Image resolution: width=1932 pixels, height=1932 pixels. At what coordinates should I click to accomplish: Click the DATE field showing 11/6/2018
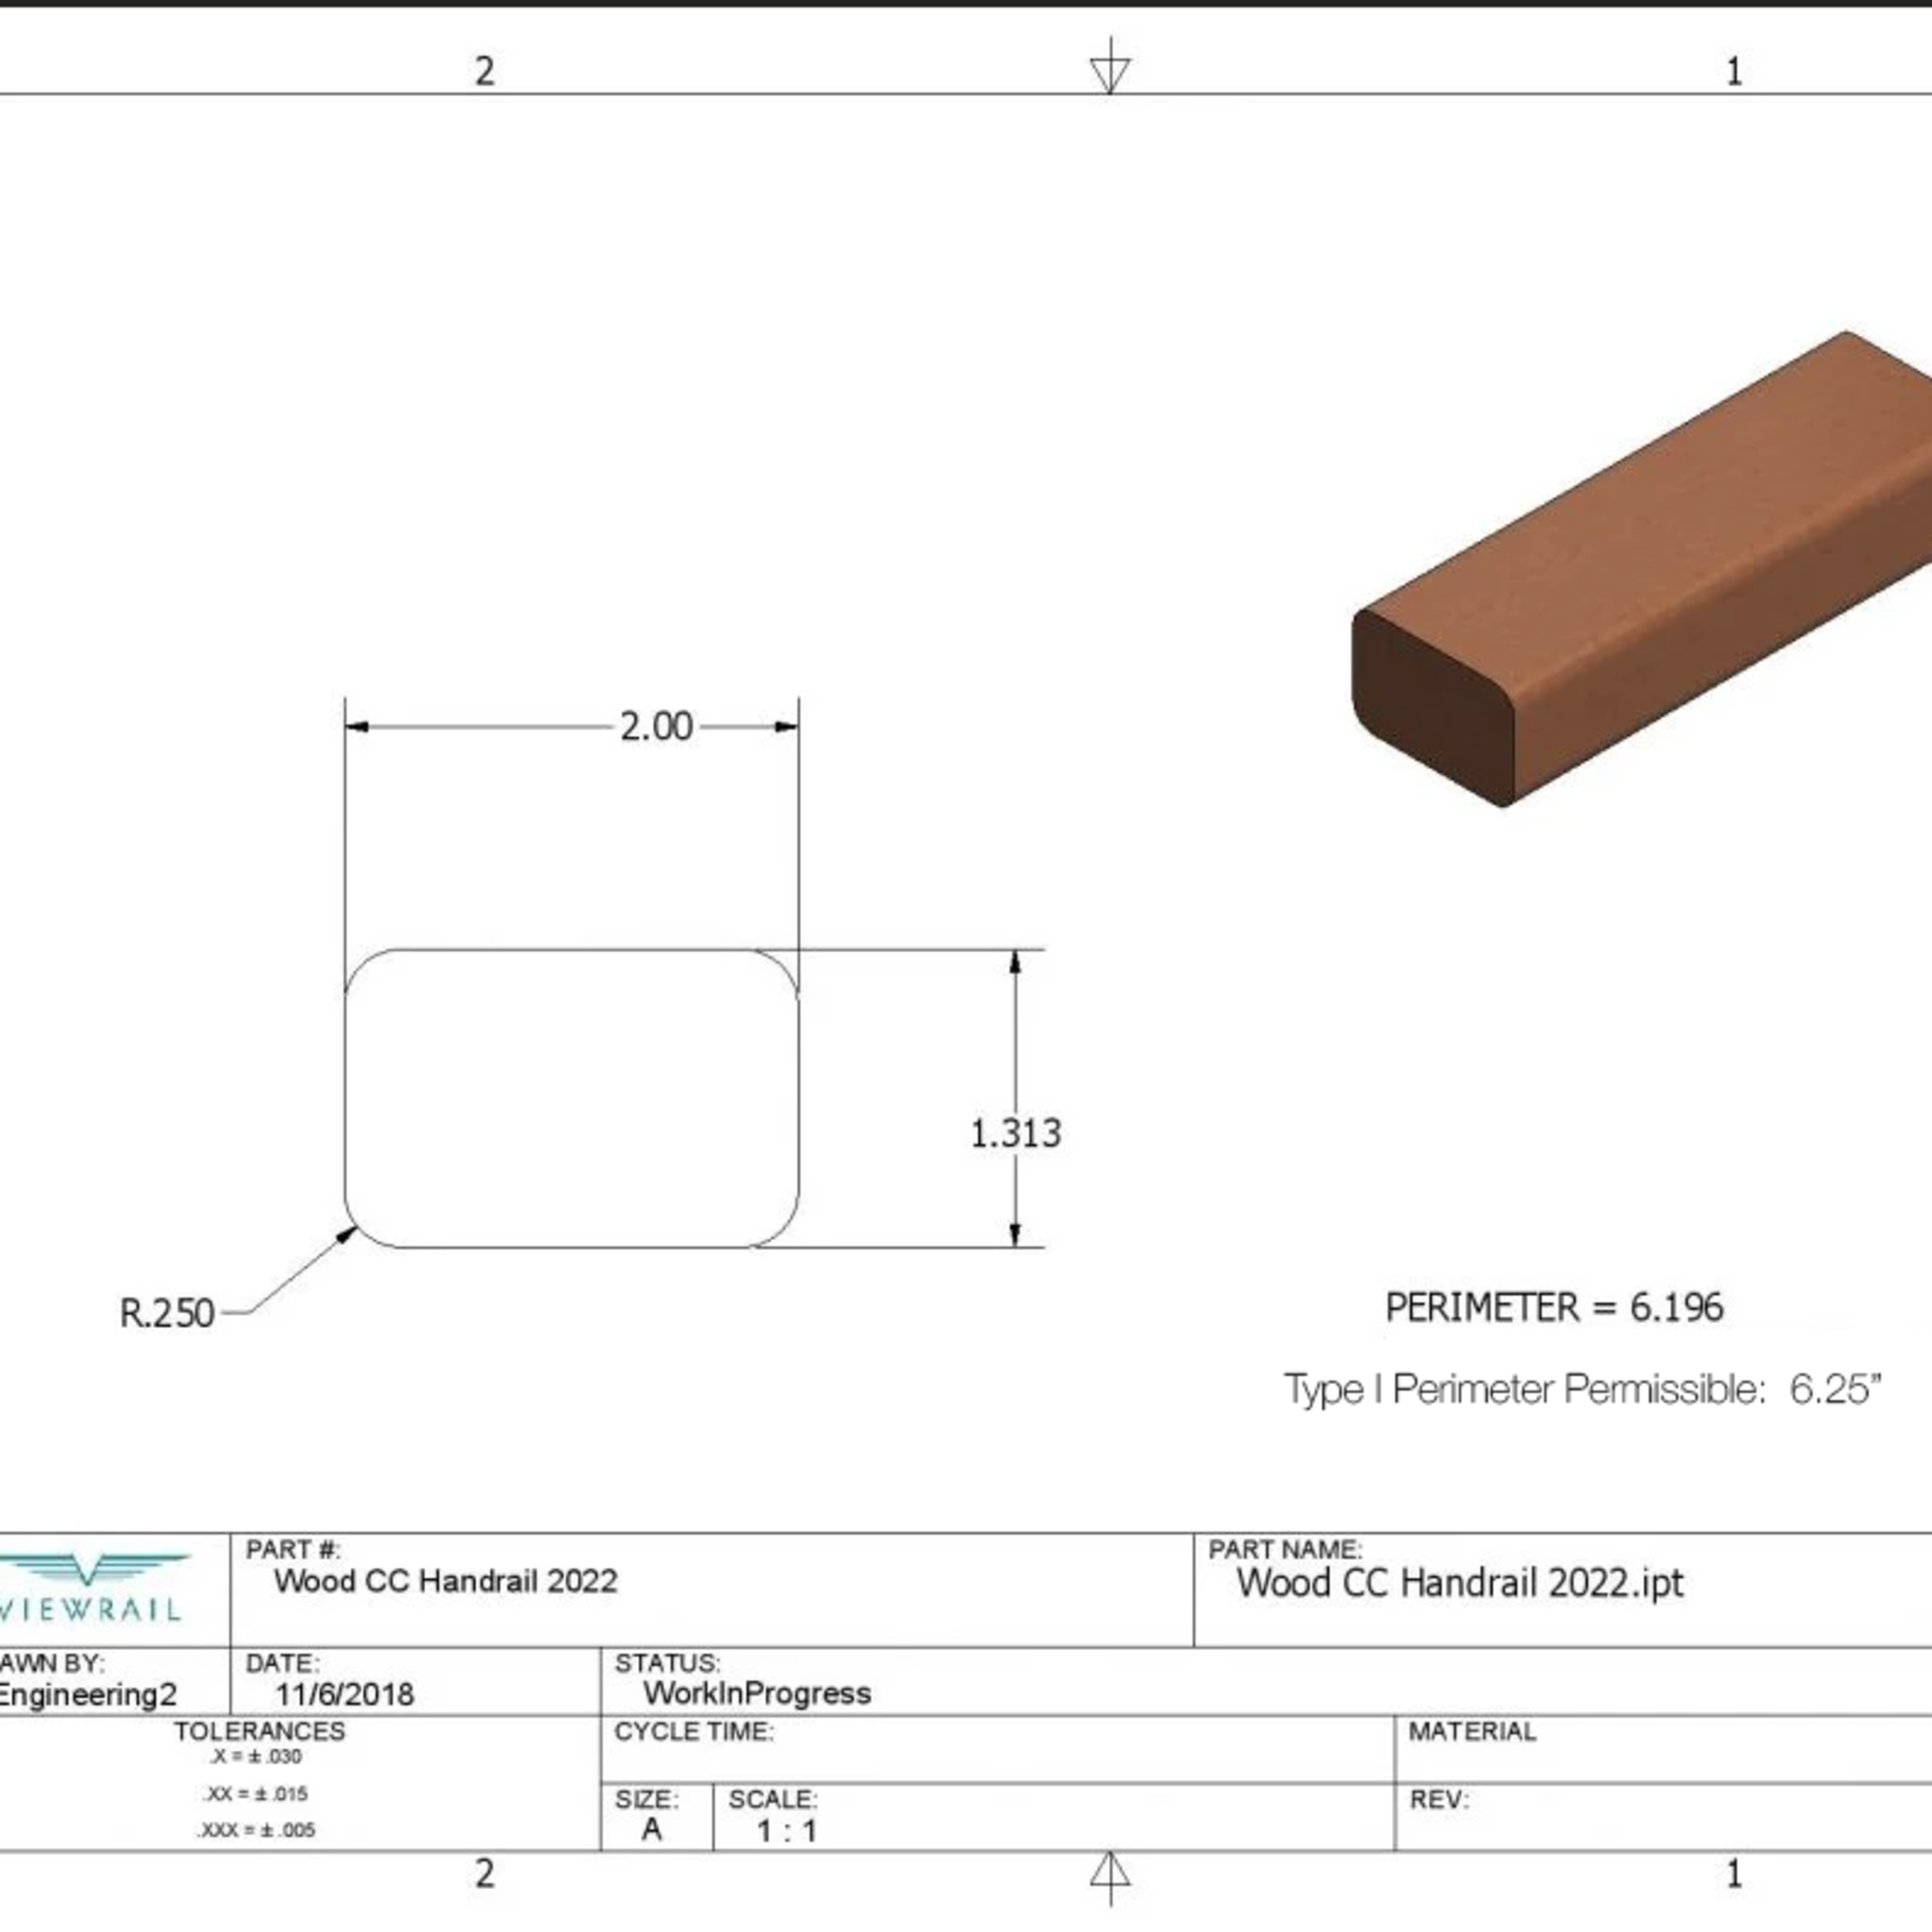[x=345, y=1692]
